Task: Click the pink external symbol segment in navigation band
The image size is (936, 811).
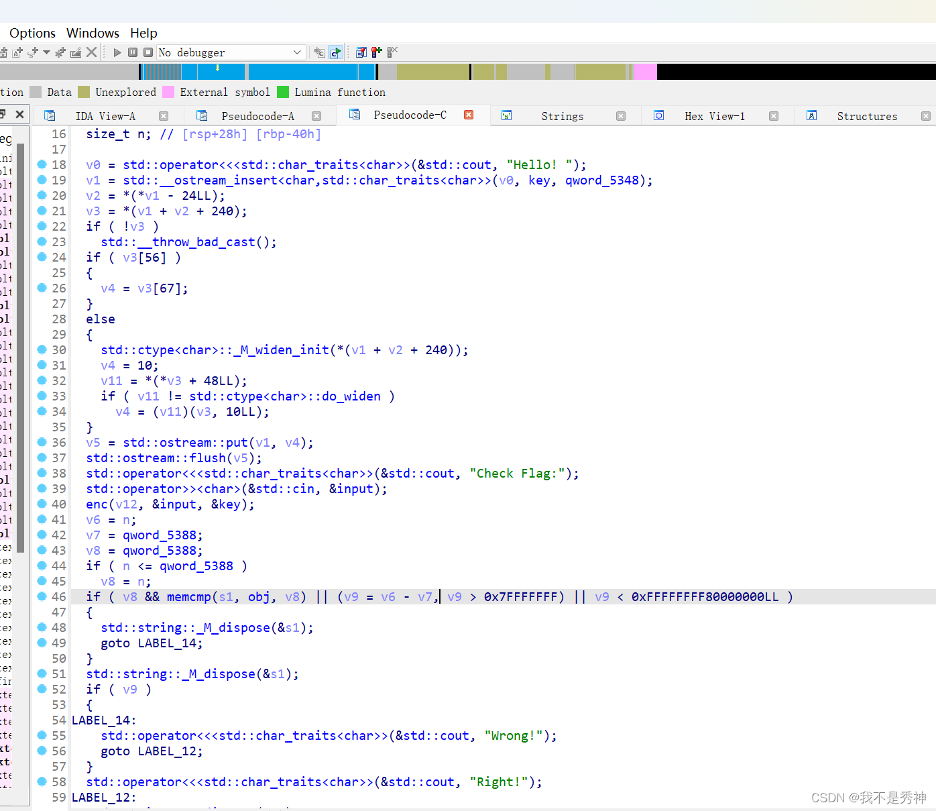Action: [x=646, y=72]
